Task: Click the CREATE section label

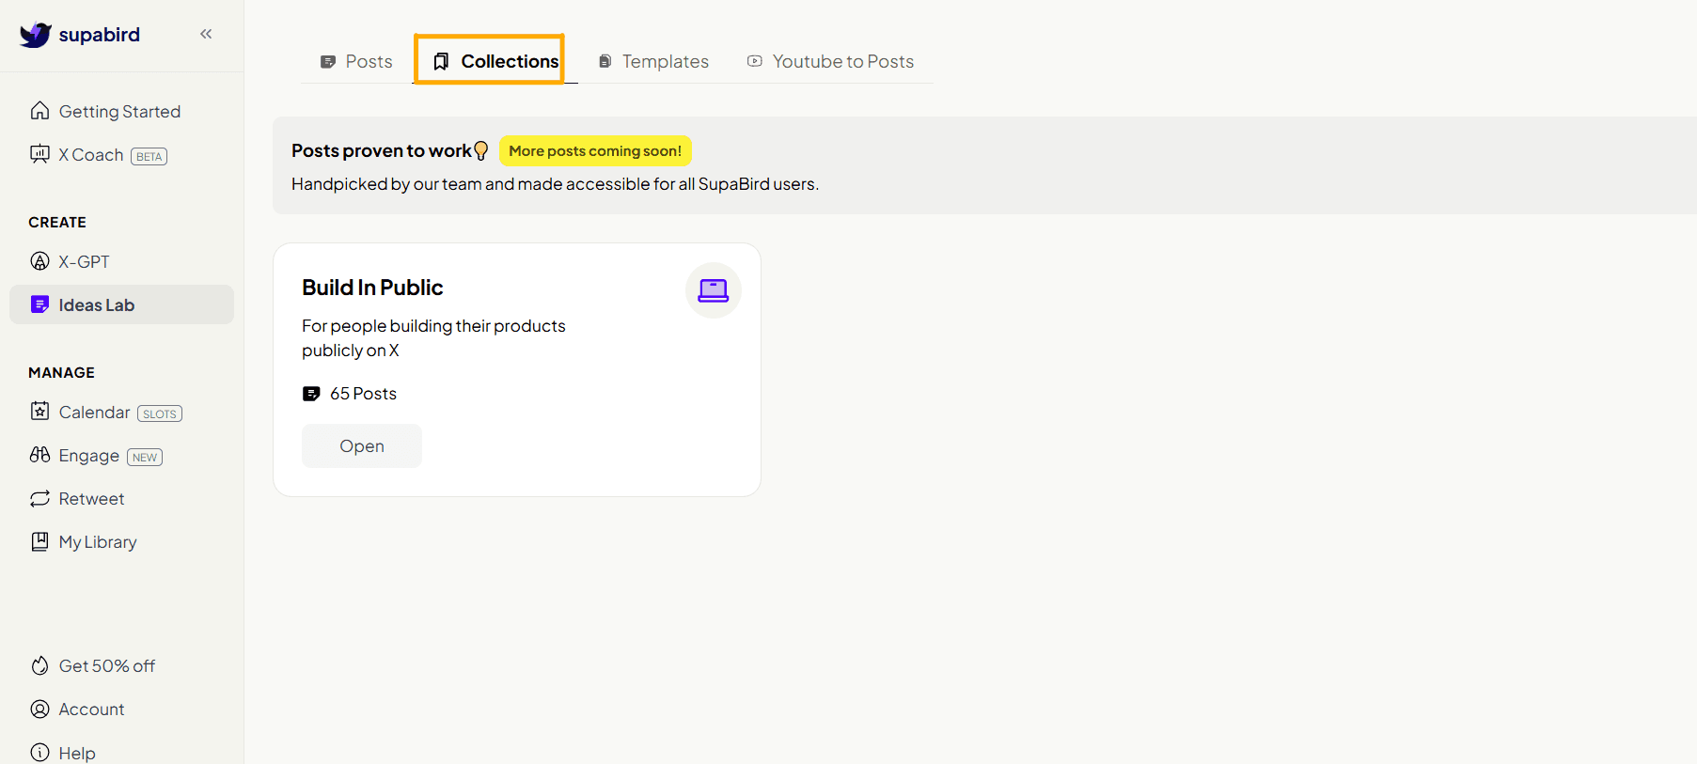Action: pyautogui.click(x=57, y=223)
